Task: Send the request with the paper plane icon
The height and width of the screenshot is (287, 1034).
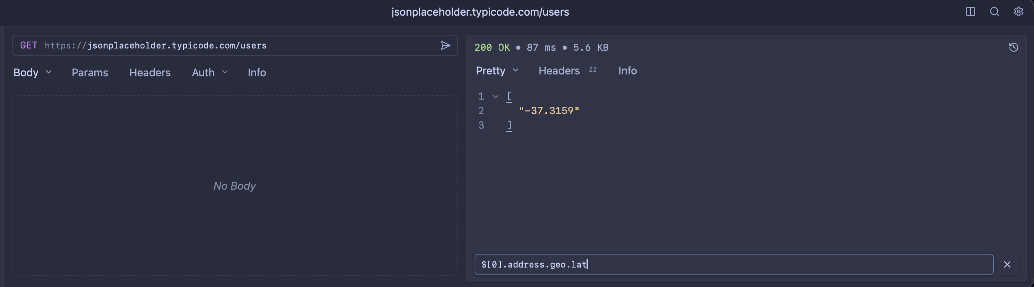Action: 445,46
